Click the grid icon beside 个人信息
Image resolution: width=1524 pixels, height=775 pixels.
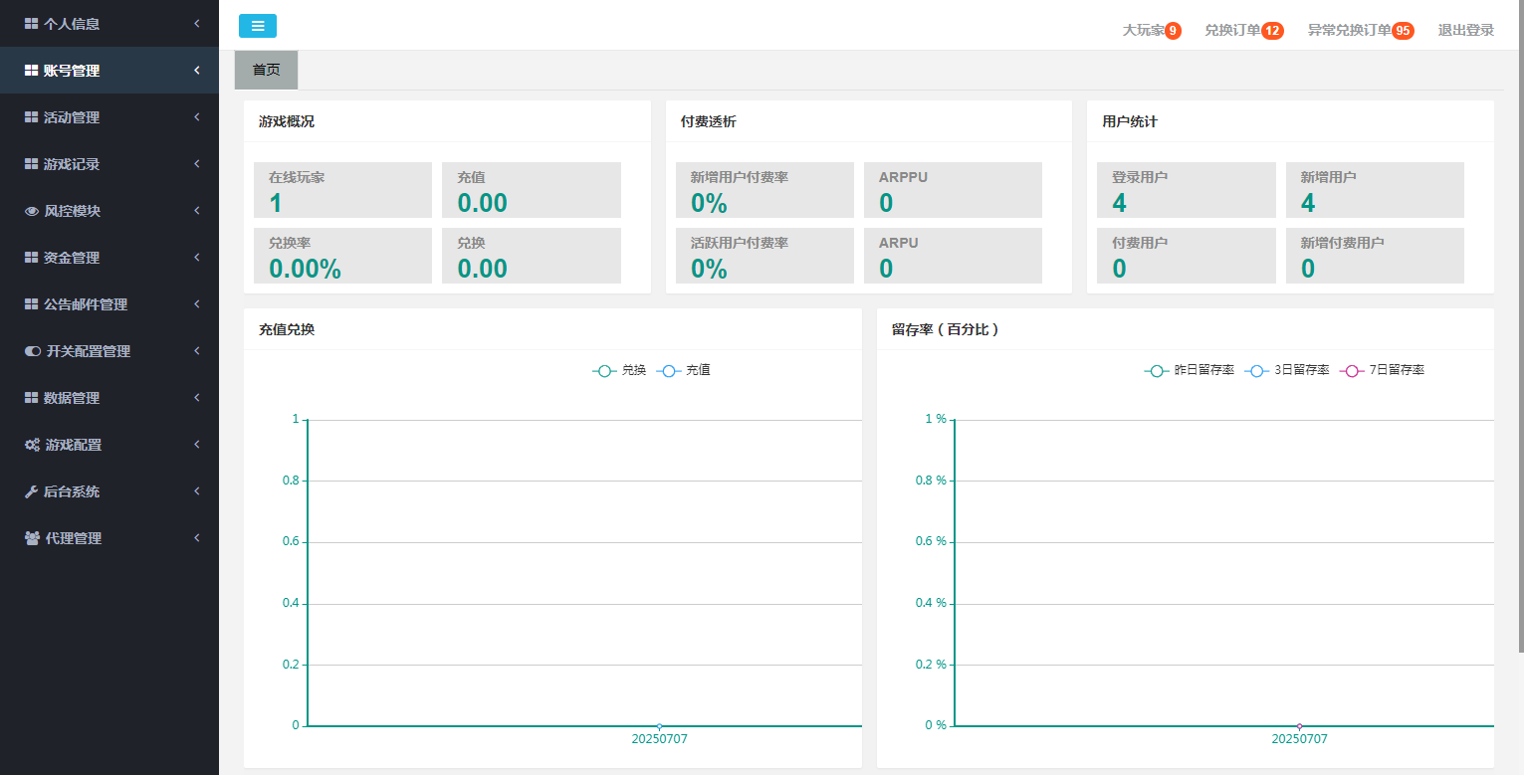(x=31, y=24)
